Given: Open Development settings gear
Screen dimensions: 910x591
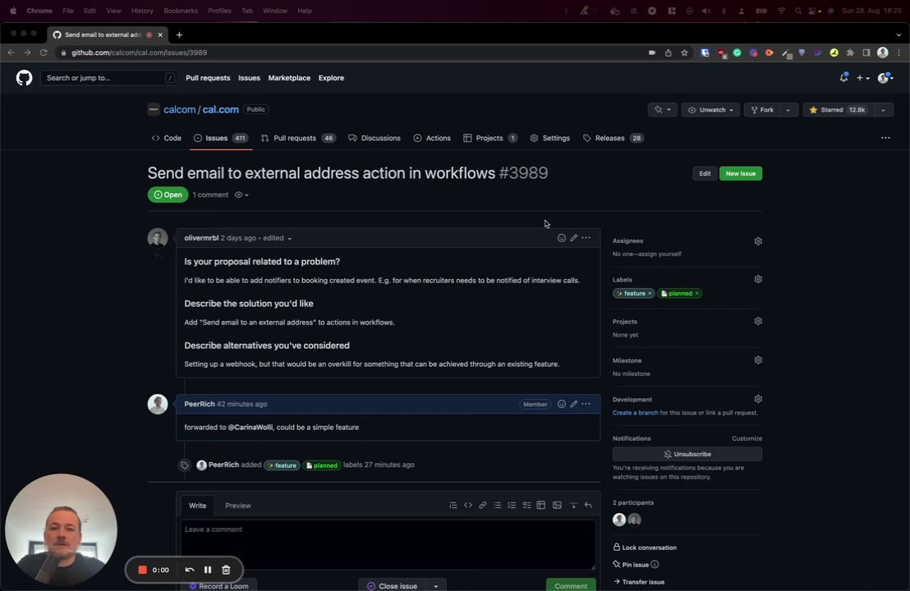Looking at the screenshot, I should [x=758, y=399].
